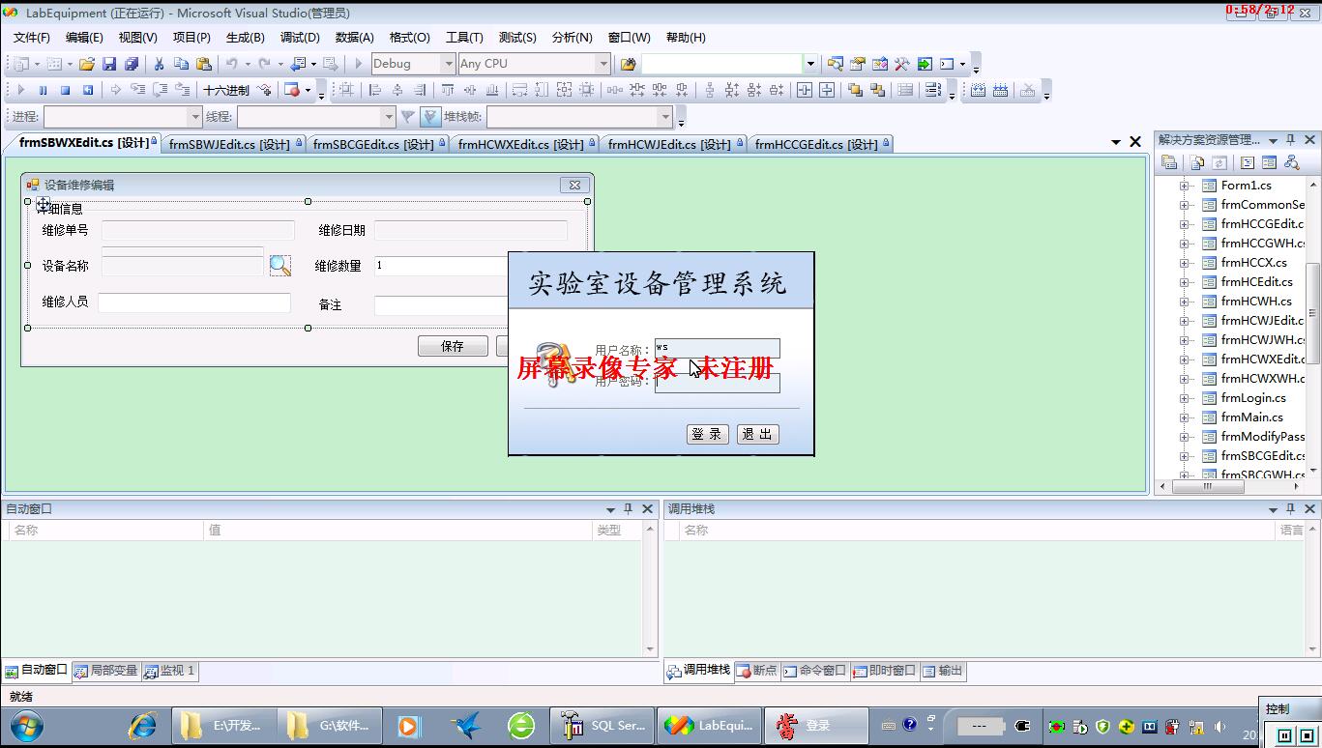1322x748 pixels.
Task: Open the active document tabs list arrow
Action: click(x=1116, y=142)
